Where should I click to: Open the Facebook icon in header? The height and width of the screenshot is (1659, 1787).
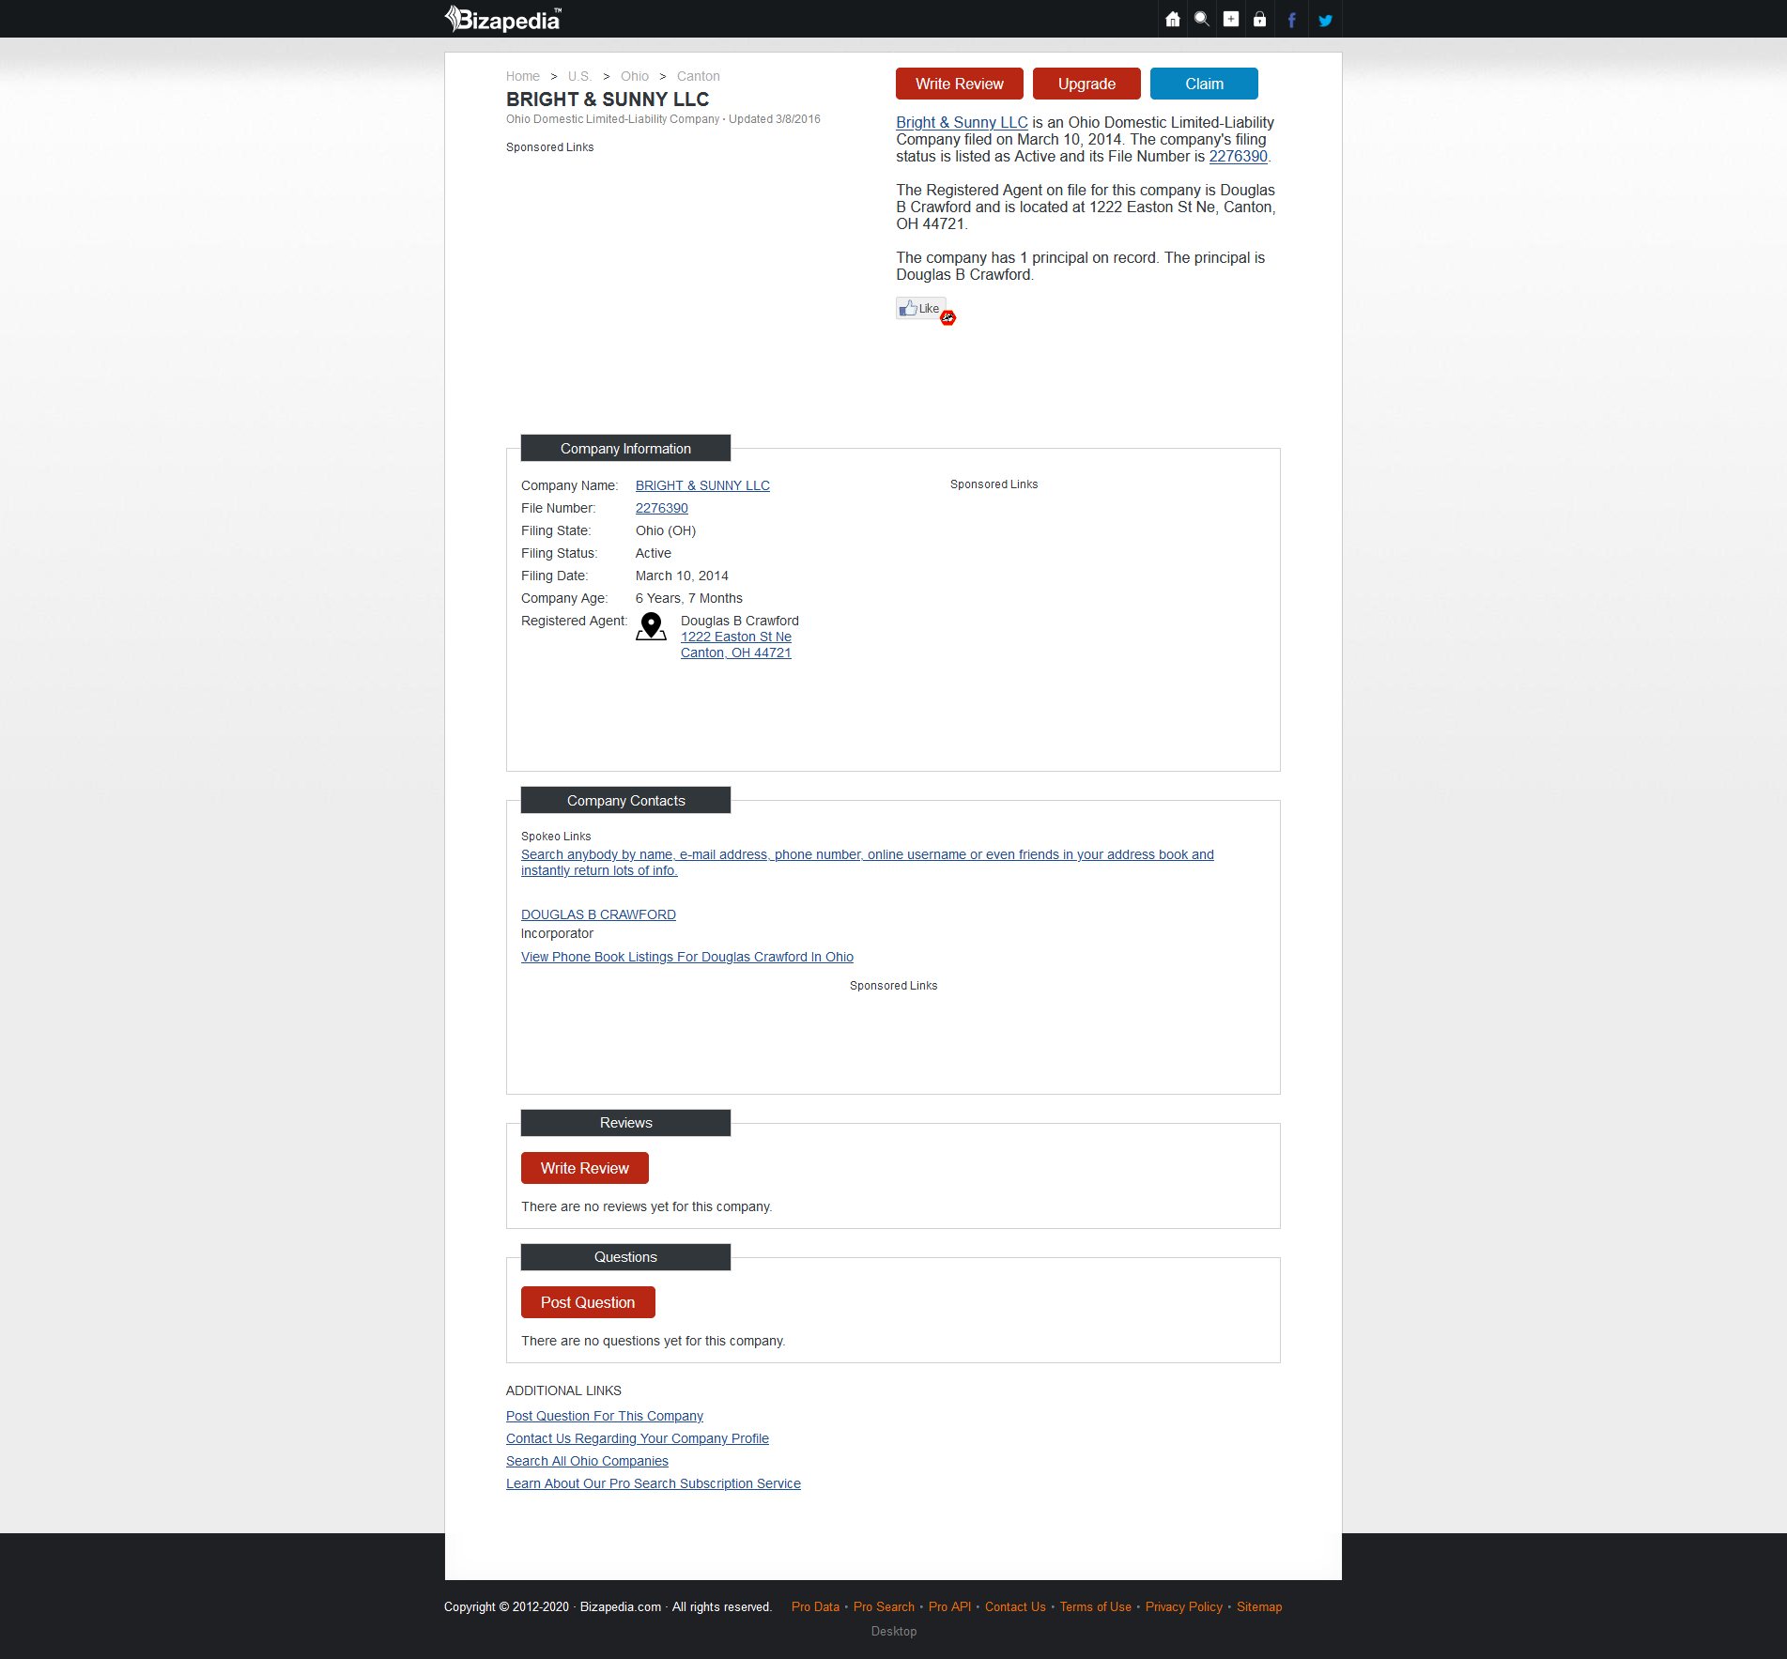click(x=1291, y=20)
